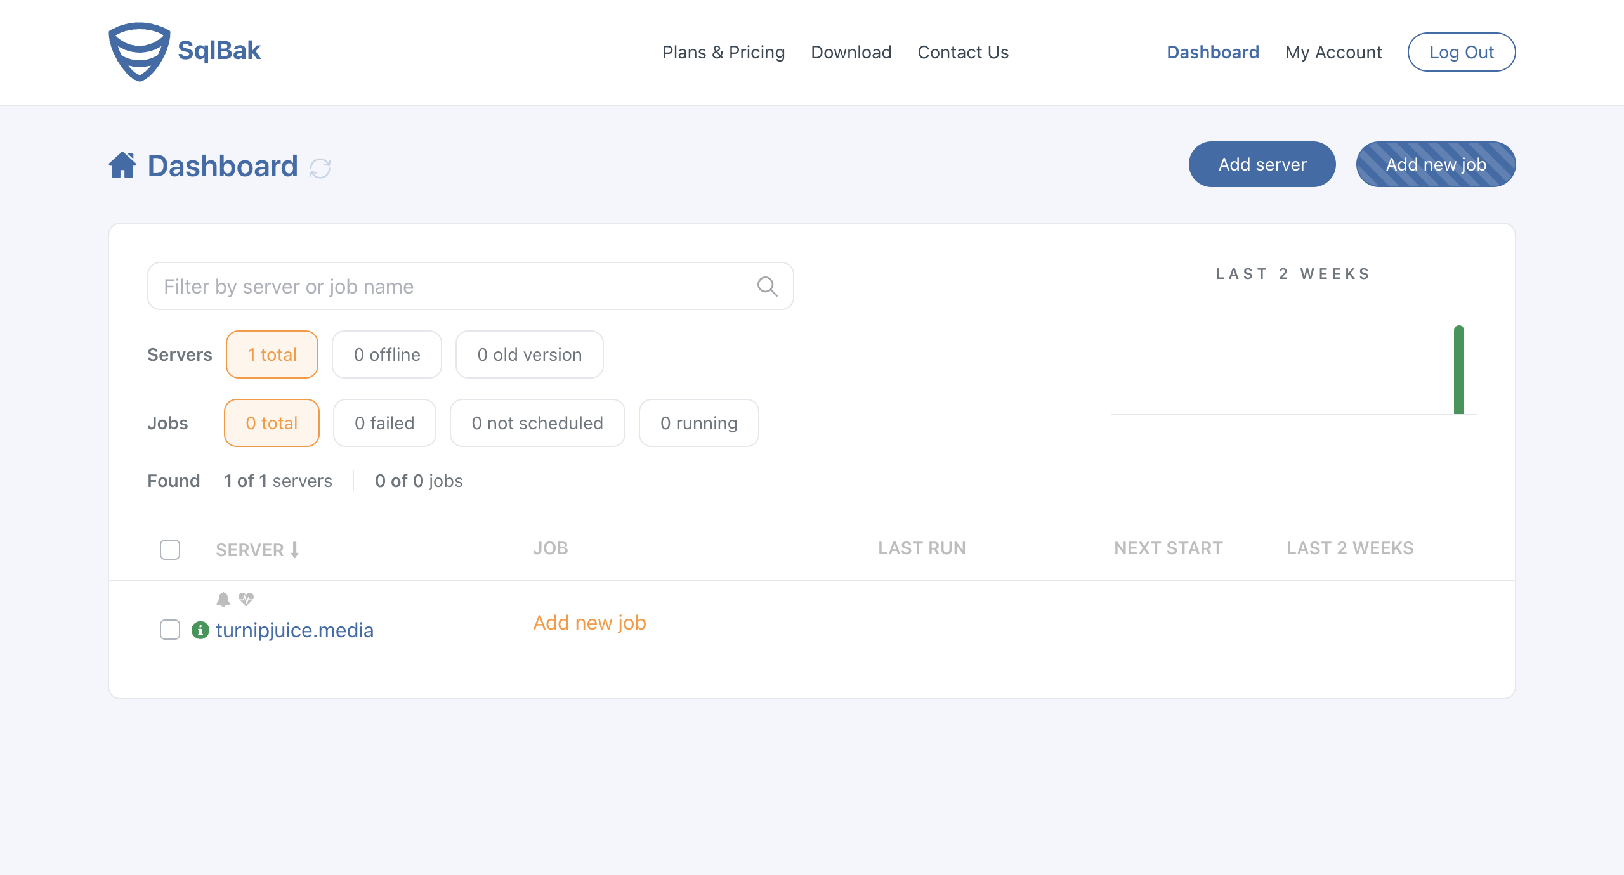The width and height of the screenshot is (1624, 875).
Task: Select the 1 total servers filter badge
Action: (272, 354)
